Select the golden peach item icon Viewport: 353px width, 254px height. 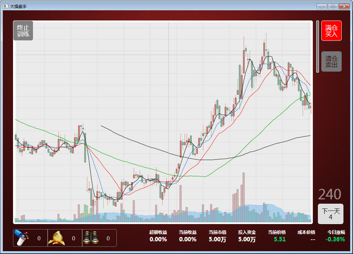click(x=56, y=238)
